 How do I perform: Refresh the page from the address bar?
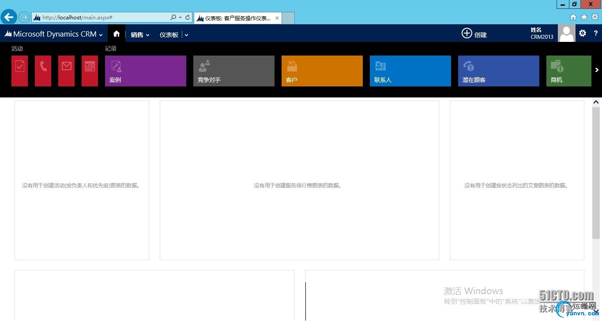188,18
